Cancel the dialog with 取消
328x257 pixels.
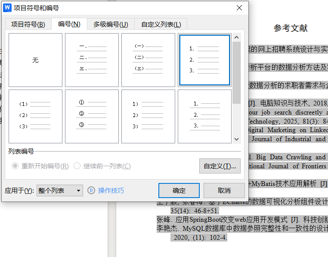(224, 190)
